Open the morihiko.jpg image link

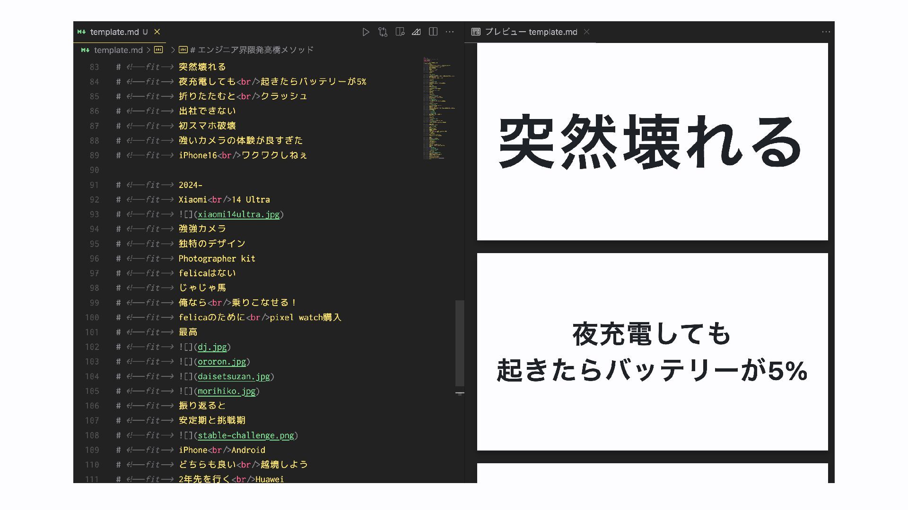point(227,391)
